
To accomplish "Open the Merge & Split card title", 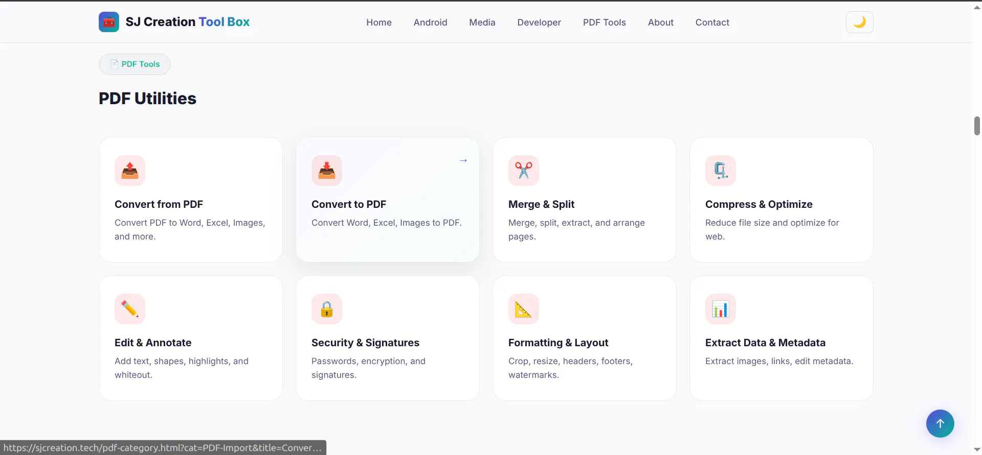I will coord(541,204).
